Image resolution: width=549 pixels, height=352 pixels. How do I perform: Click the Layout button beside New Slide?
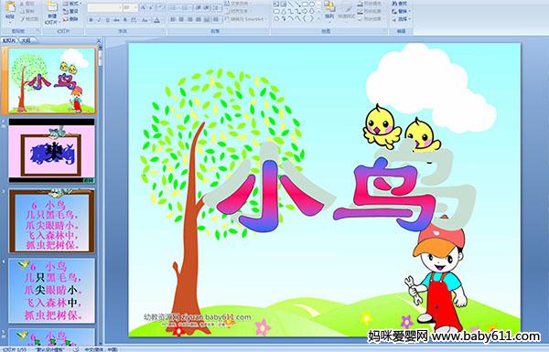pos(71,4)
